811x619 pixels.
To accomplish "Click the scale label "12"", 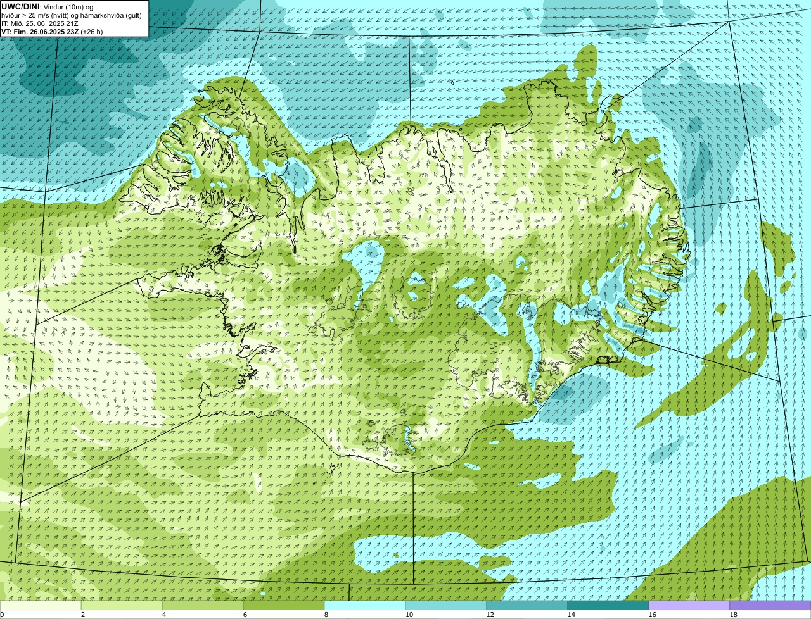I will point(490,615).
